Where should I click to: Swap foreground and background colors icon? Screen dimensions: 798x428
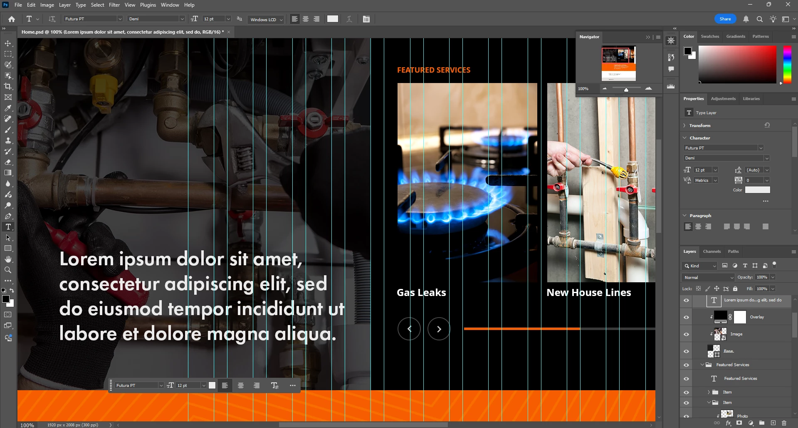click(x=12, y=291)
